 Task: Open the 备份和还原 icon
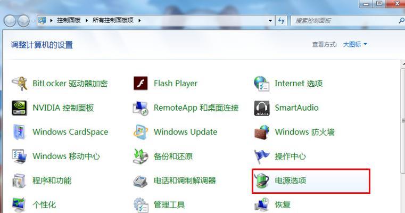pos(140,157)
